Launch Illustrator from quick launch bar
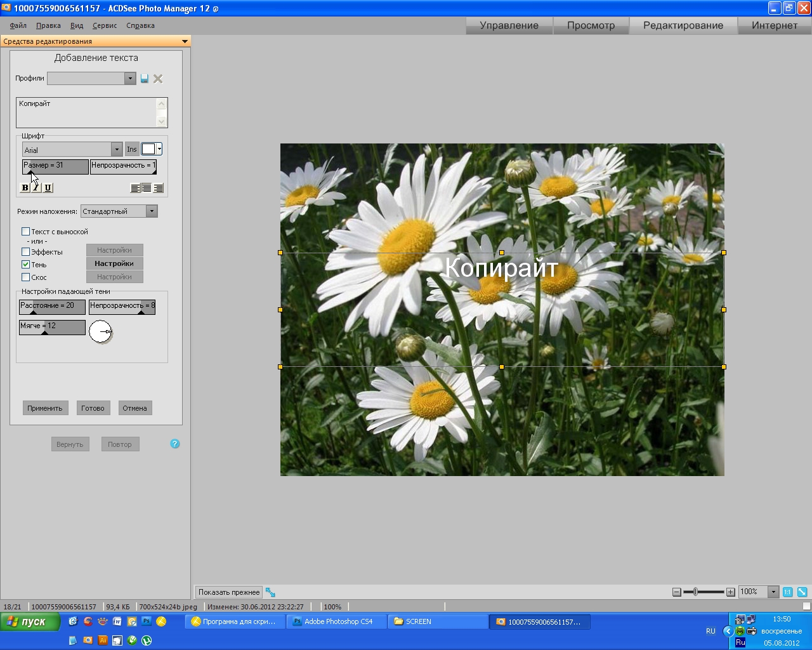This screenshot has height=650, width=812. point(103,640)
